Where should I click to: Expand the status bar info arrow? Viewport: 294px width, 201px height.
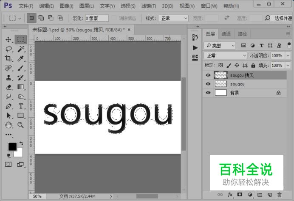tap(111, 196)
